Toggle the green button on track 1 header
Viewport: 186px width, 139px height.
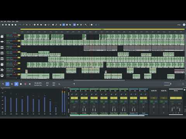click(8, 35)
